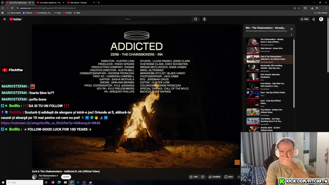Open Steam from taskbar
Screen dimensions: 329x185
click(90, 182)
